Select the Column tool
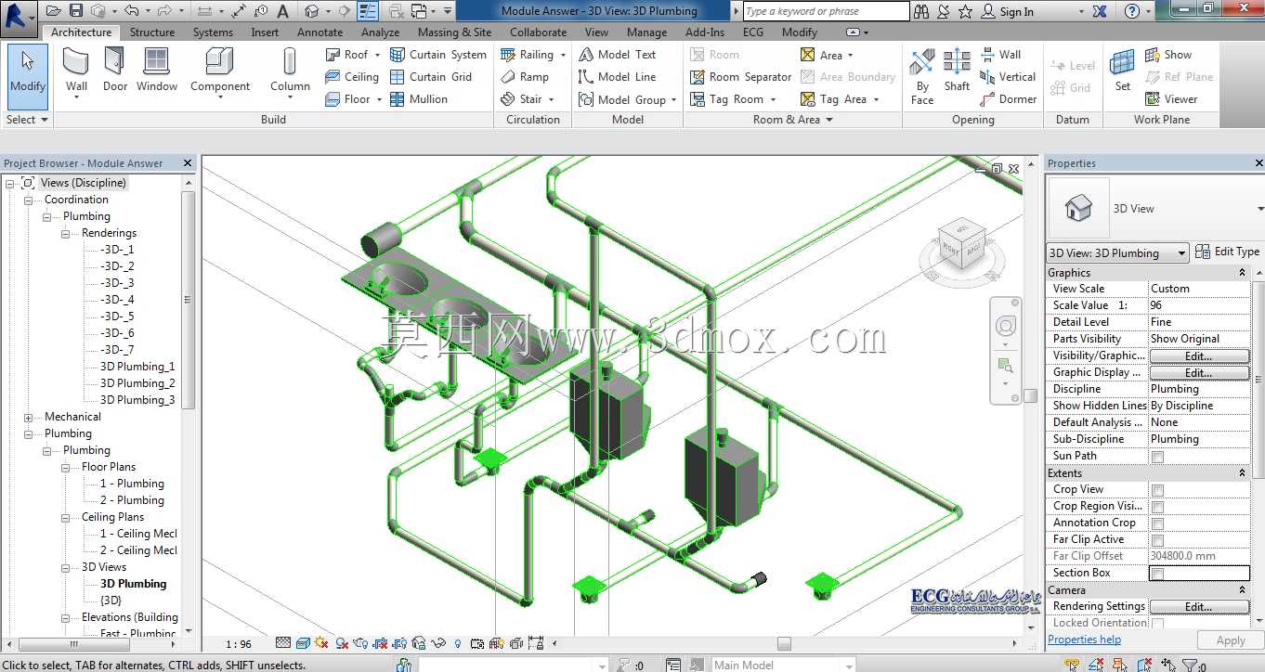Image resolution: width=1265 pixels, height=672 pixels. click(290, 71)
